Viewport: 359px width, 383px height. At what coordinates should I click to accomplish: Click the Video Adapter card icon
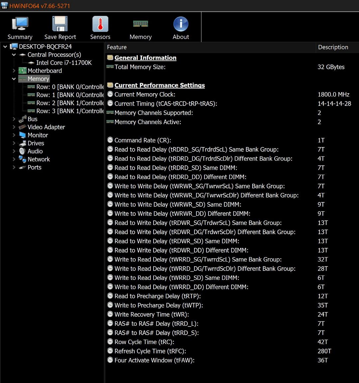point(23,127)
